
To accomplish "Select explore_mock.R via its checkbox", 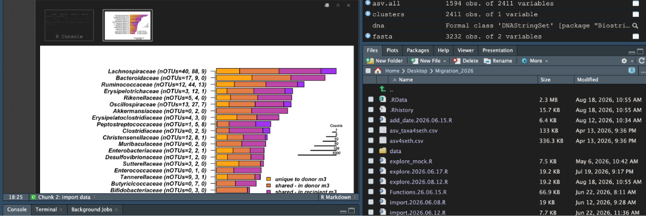I will (x=371, y=161).
